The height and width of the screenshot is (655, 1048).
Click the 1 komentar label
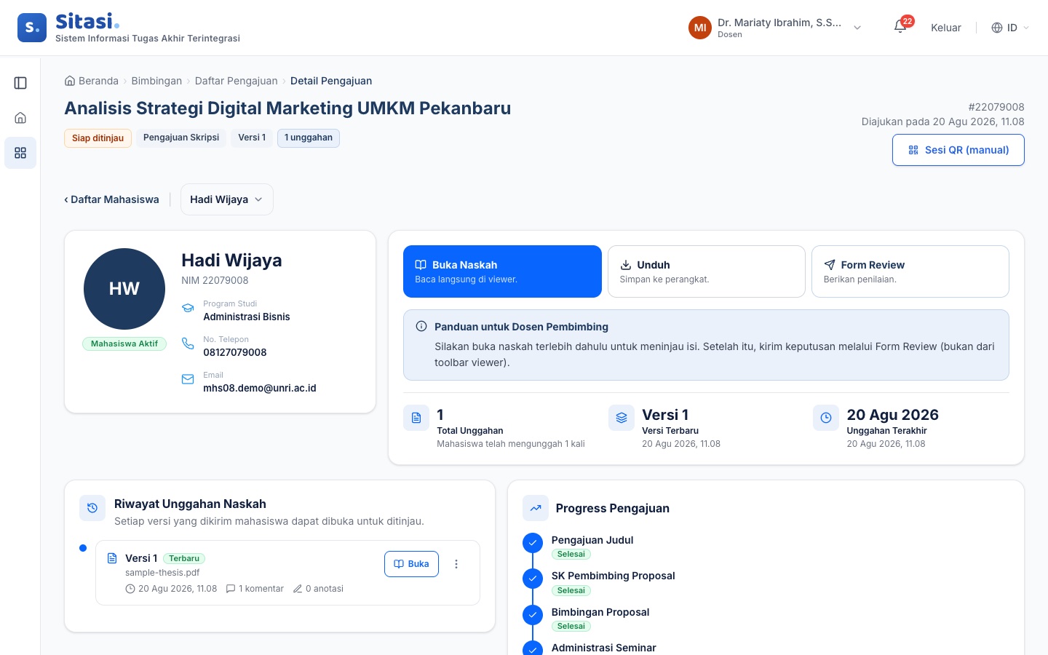tap(255, 589)
